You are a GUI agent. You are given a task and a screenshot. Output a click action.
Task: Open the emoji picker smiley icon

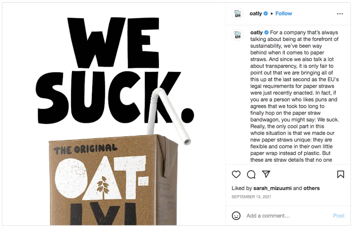click(x=236, y=216)
